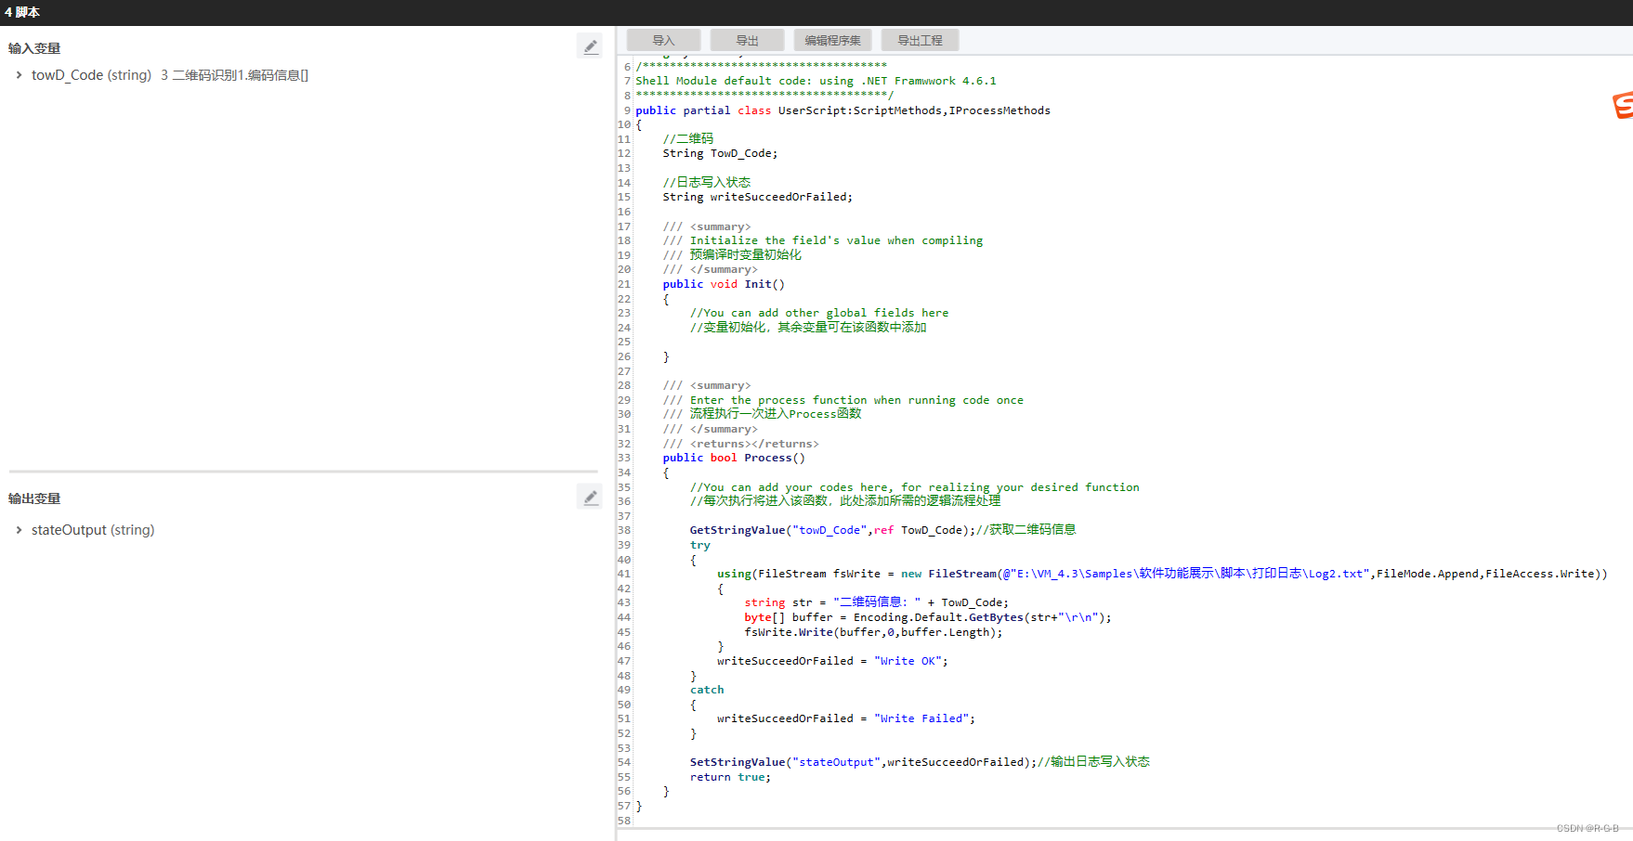
Task: Click the 输出变量 section header
Action: coord(34,498)
